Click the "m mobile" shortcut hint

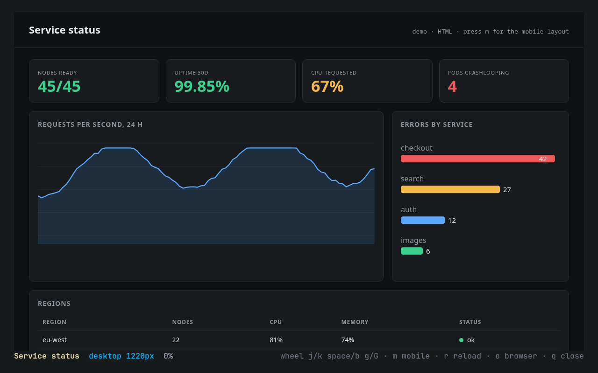point(411,356)
